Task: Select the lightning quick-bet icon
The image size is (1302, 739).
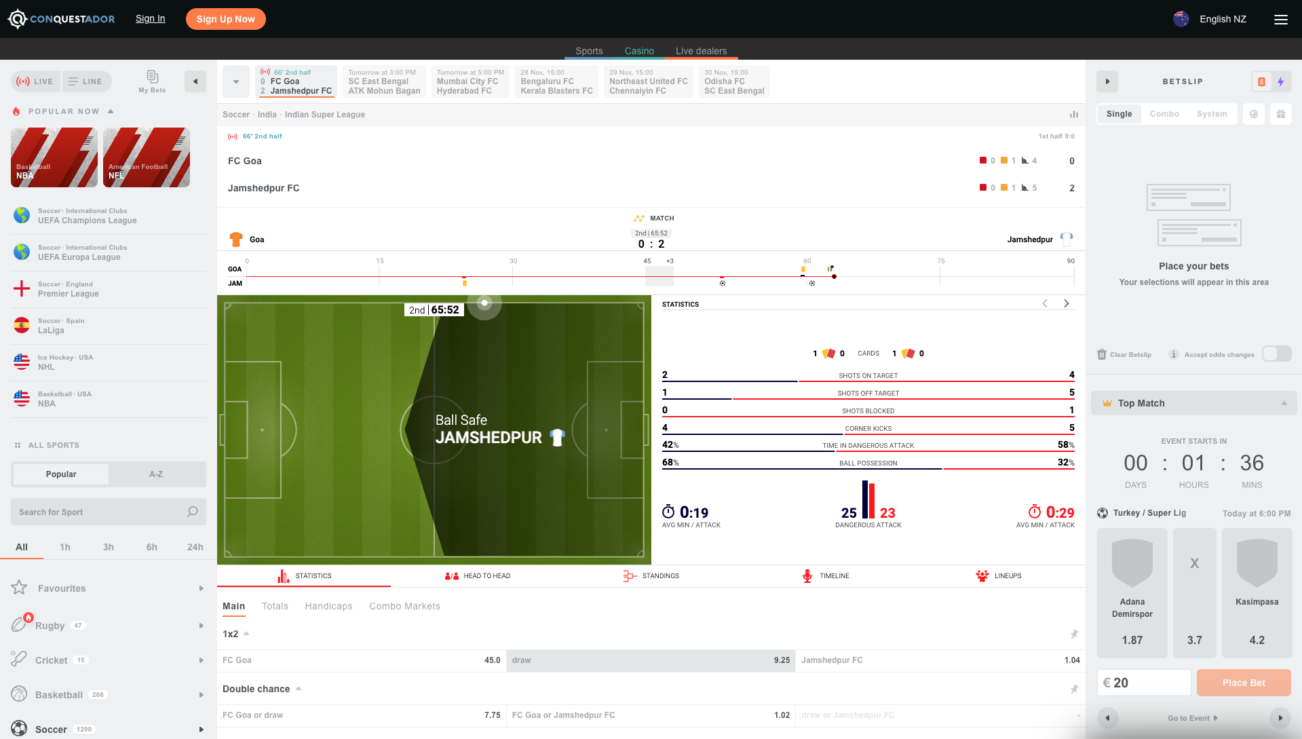Action: [1281, 81]
